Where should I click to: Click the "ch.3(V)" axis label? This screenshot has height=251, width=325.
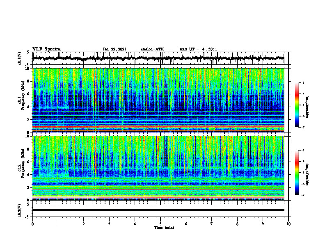click(20, 210)
